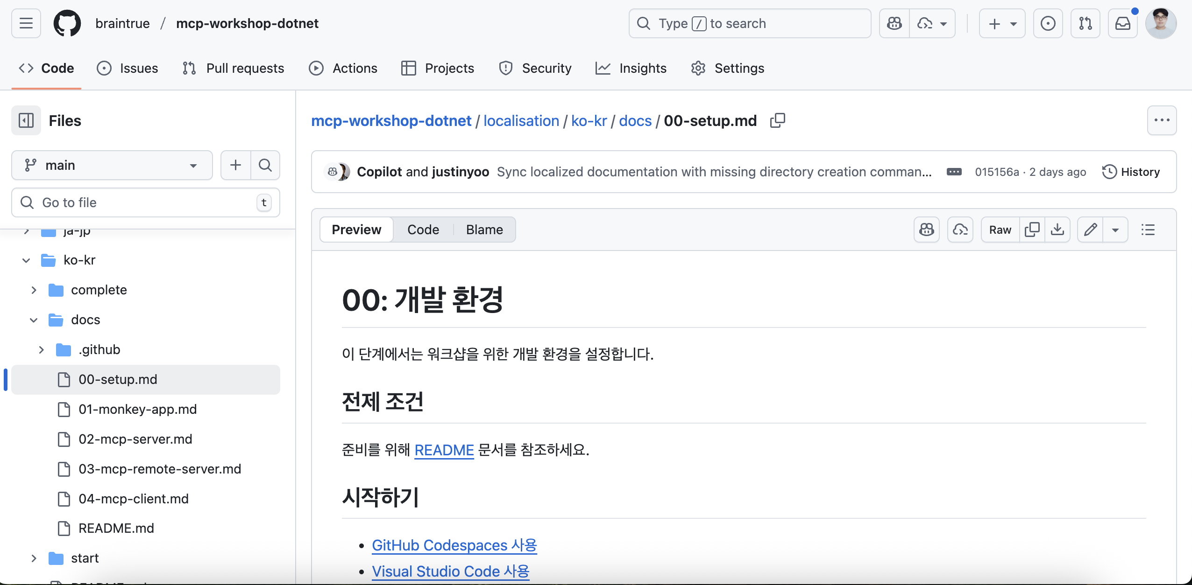This screenshot has width=1192, height=585.
Task: Open the more file actions ellipsis menu
Action: (1162, 120)
